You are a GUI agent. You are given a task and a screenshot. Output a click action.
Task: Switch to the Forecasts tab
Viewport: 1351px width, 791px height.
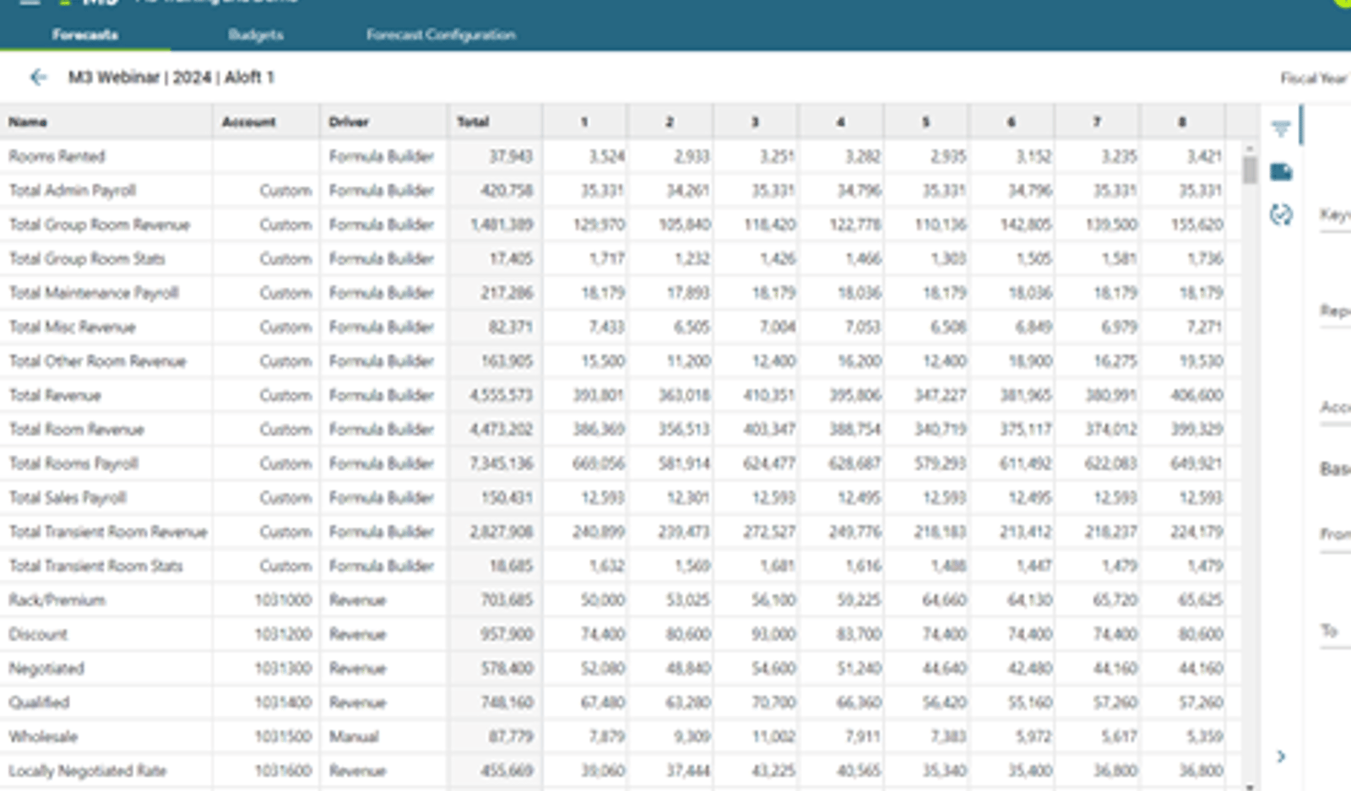tap(84, 35)
